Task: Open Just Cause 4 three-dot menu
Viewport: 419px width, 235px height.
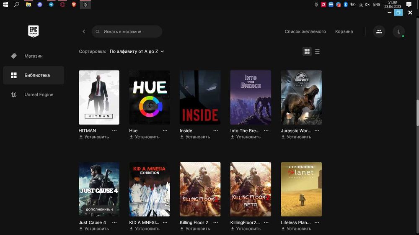Action: coord(114,222)
